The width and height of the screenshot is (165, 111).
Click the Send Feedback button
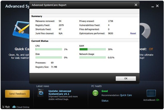tap(17, 94)
